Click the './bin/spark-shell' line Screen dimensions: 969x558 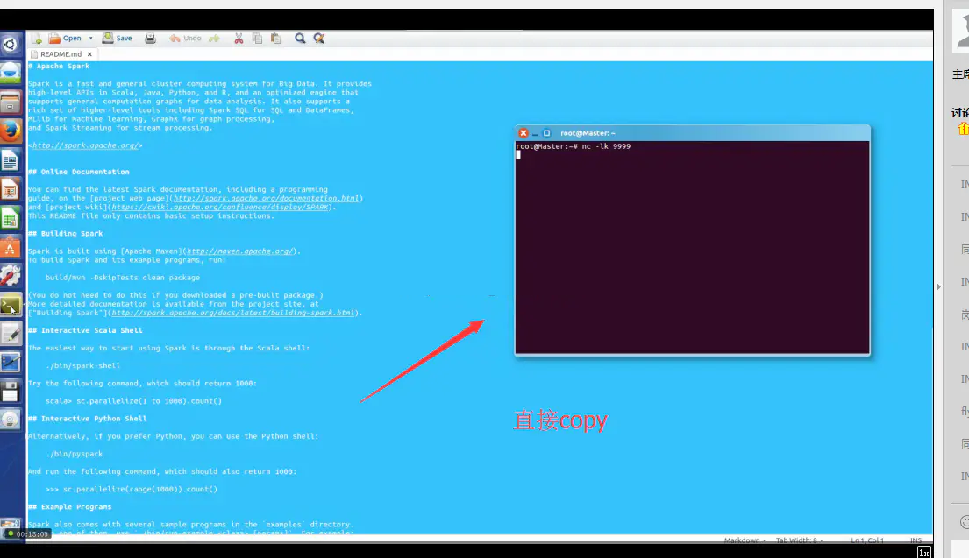(82, 366)
